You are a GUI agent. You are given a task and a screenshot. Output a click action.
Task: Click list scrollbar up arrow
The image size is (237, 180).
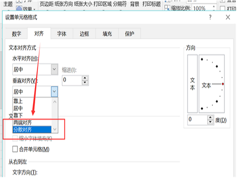click(55, 102)
